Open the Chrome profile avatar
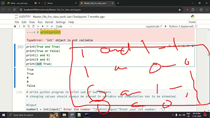210x118 pixels. (x=201, y=10)
